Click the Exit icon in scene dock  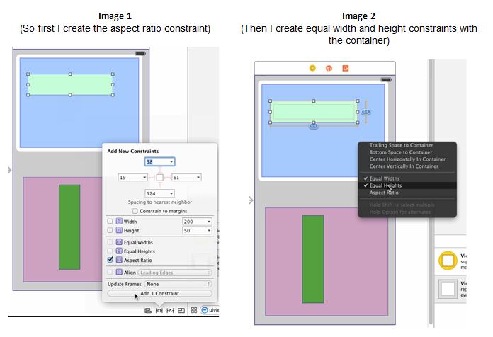click(346, 68)
